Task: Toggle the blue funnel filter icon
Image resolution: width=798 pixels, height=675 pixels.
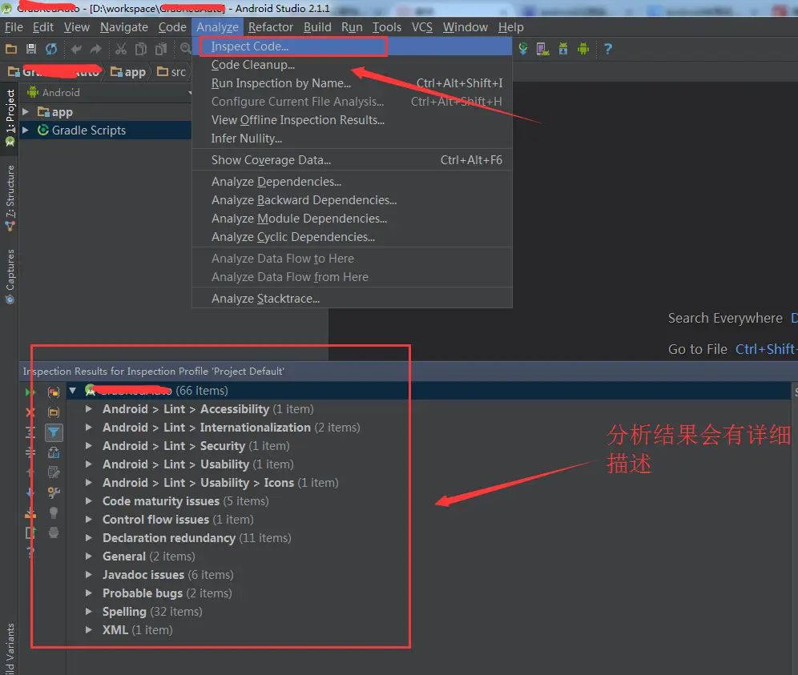Action: (54, 432)
